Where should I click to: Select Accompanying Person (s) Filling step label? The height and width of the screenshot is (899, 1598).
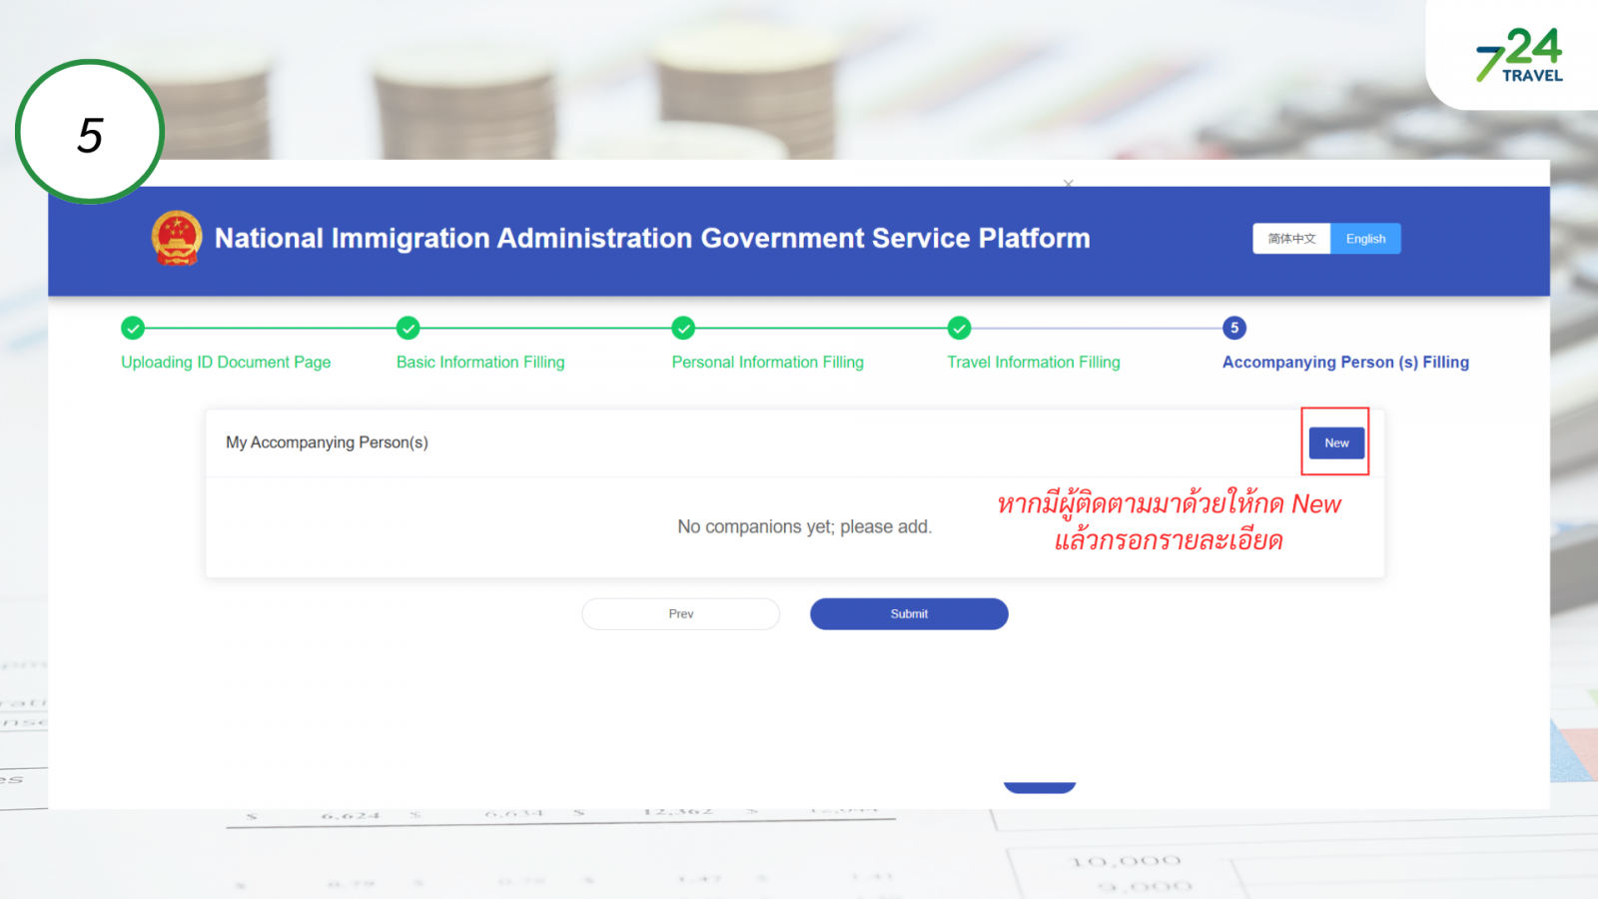click(x=1345, y=363)
